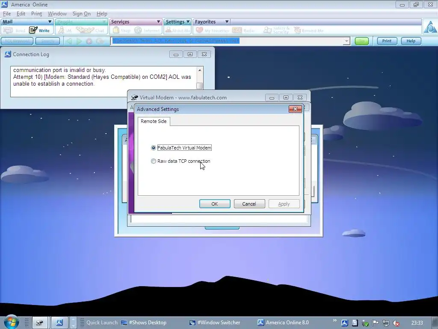Screen dimensions: 438x329
Task: Select FabulaTech Virtual Modem radio option
Action: [x=154, y=148]
